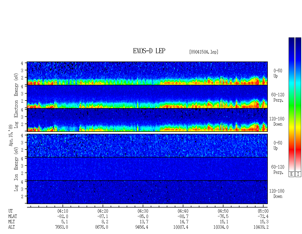Screen dimensions: 302x234
Task: Click the MLAT value -87.1
Action: pyautogui.click(x=103, y=216)
